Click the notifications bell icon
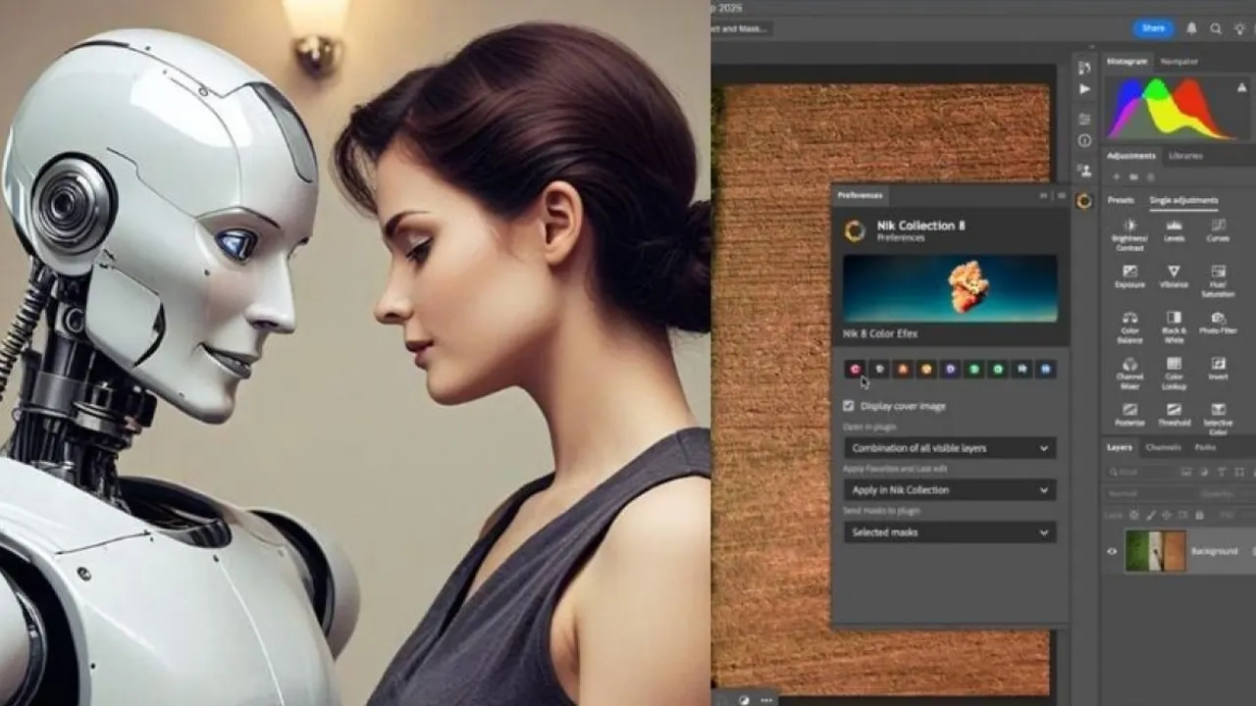Image resolution: width=1256 pixels, height=706 pixels. tap(1189, 28)
